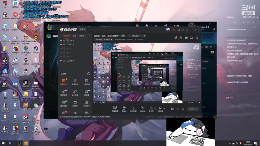Screen dimensions: 260x146
Task: Select the 窗口 1 source row
Action: [75, 44]
